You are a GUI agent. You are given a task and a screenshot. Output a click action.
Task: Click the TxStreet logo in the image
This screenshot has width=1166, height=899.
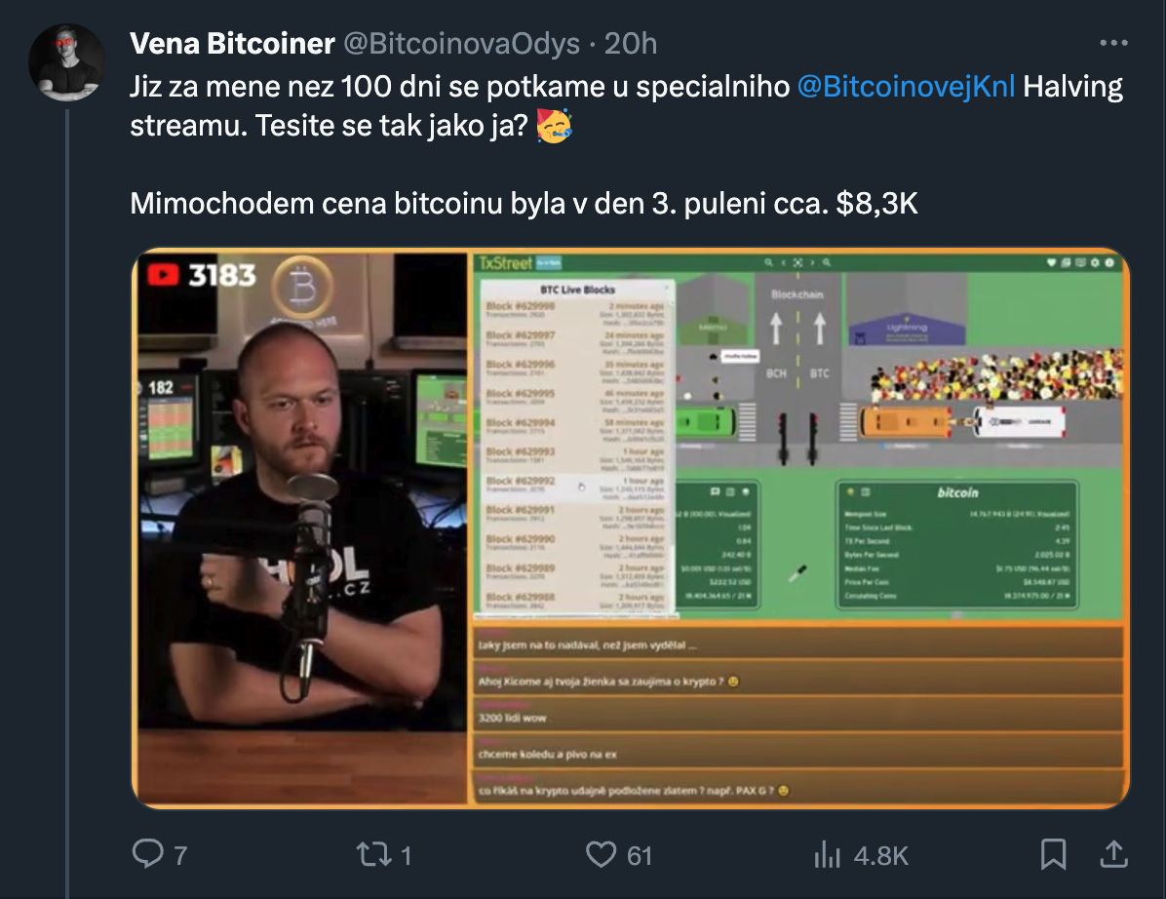tap(506, 262)
